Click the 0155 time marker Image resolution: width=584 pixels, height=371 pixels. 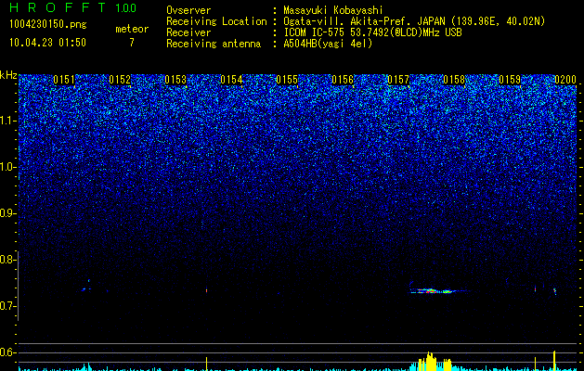(287, 80)
